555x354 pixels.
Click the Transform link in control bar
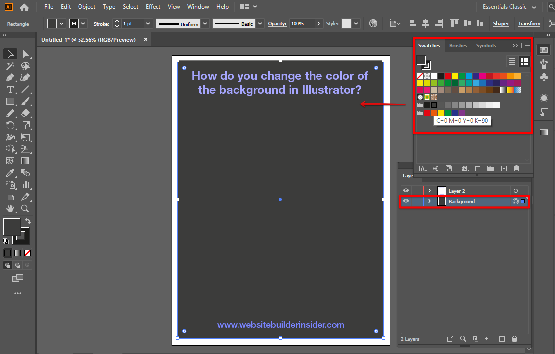pos(529,24)
